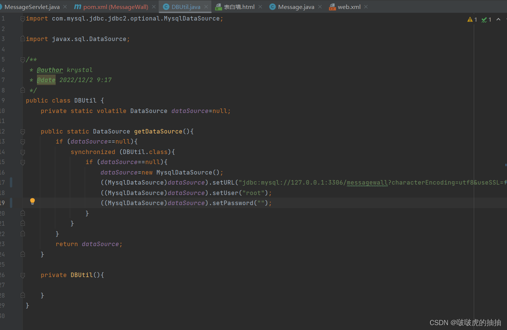
Task: Click the change marker beside line 19
Action: pos(11,203)
